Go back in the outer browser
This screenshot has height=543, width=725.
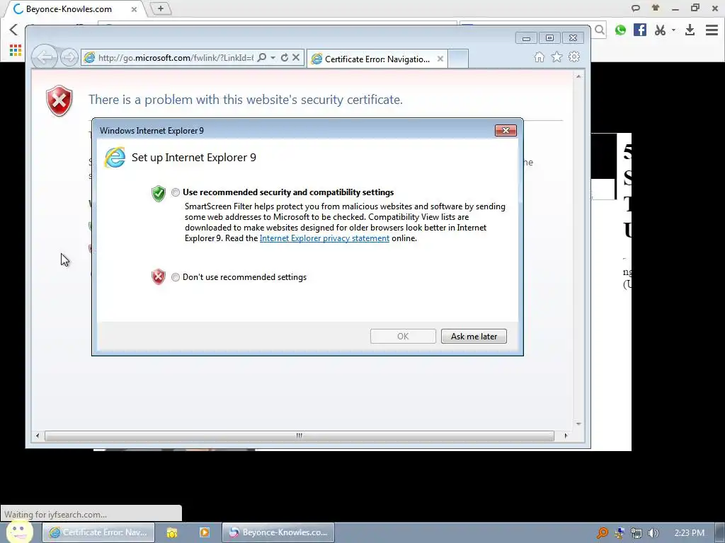click(13, 30)
